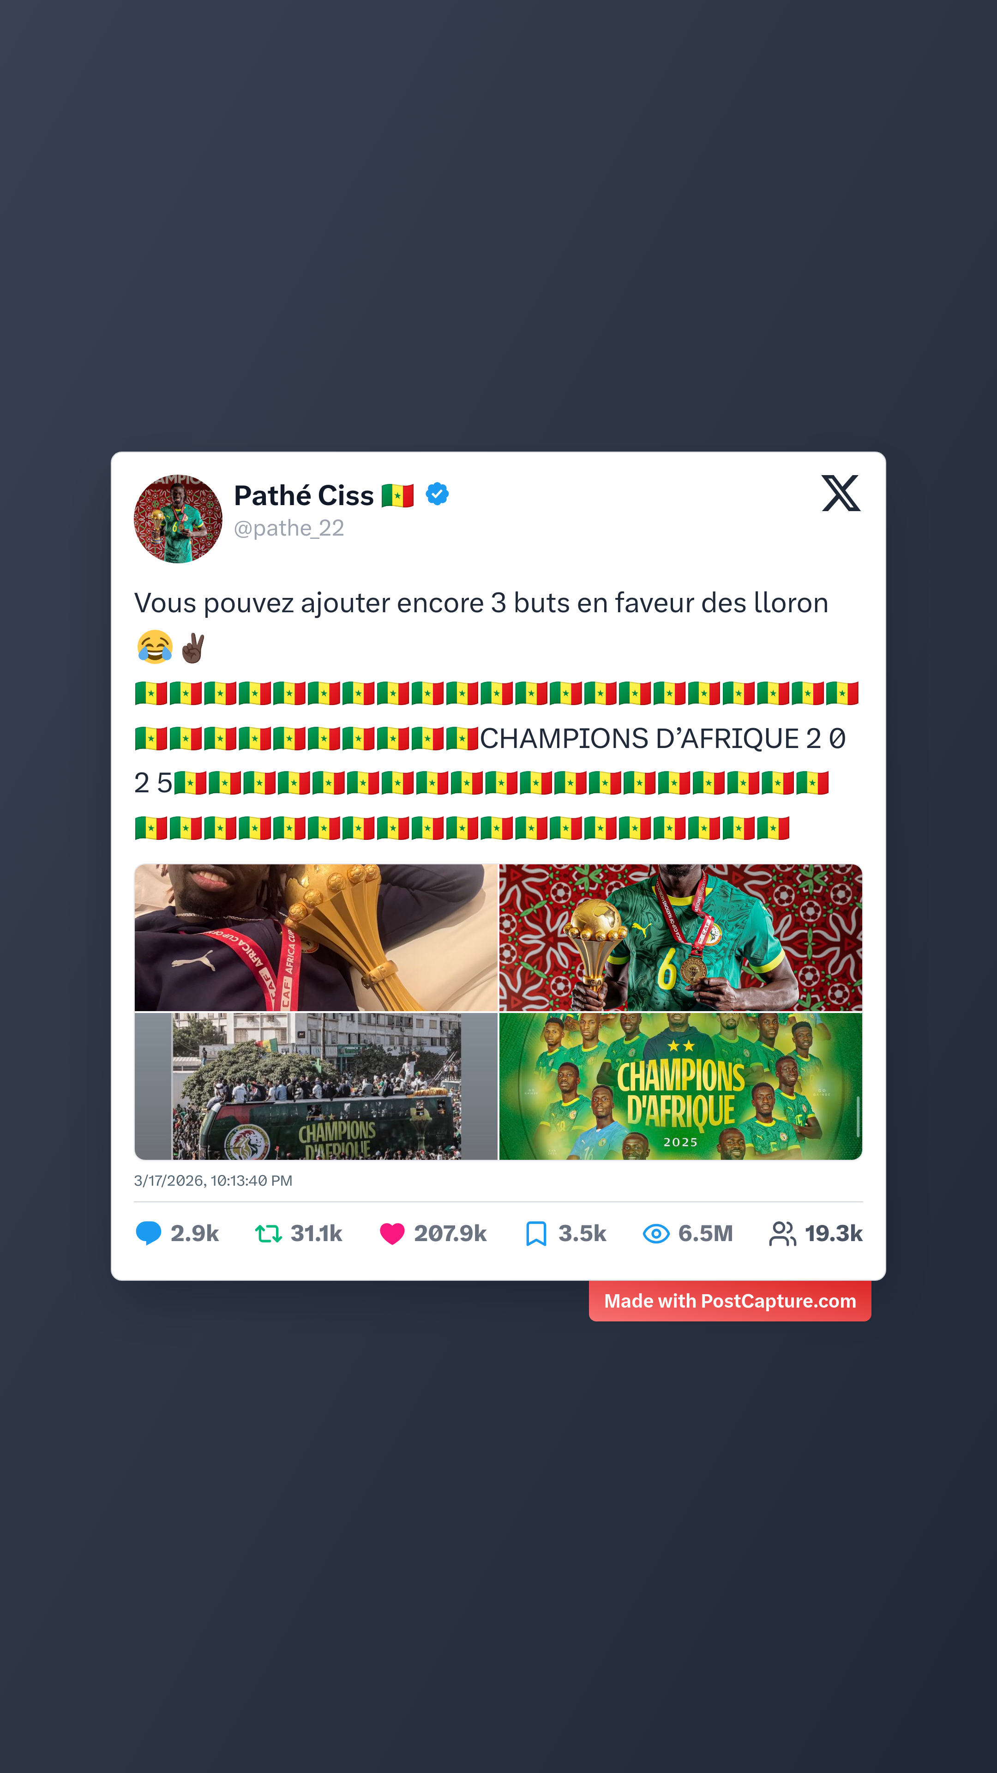Click the 31.1k retweets count
The width and height of the screenshot is (997, 1773).
click(x=317, y=1233)
